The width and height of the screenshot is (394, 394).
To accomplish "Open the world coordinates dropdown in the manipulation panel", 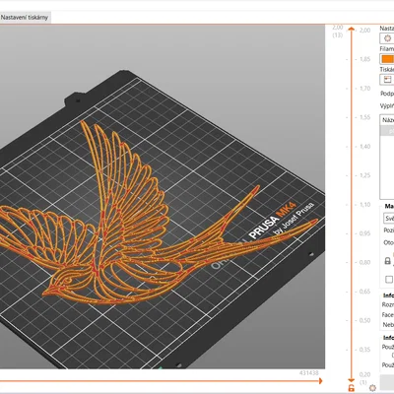I will [x=388, y=219].
